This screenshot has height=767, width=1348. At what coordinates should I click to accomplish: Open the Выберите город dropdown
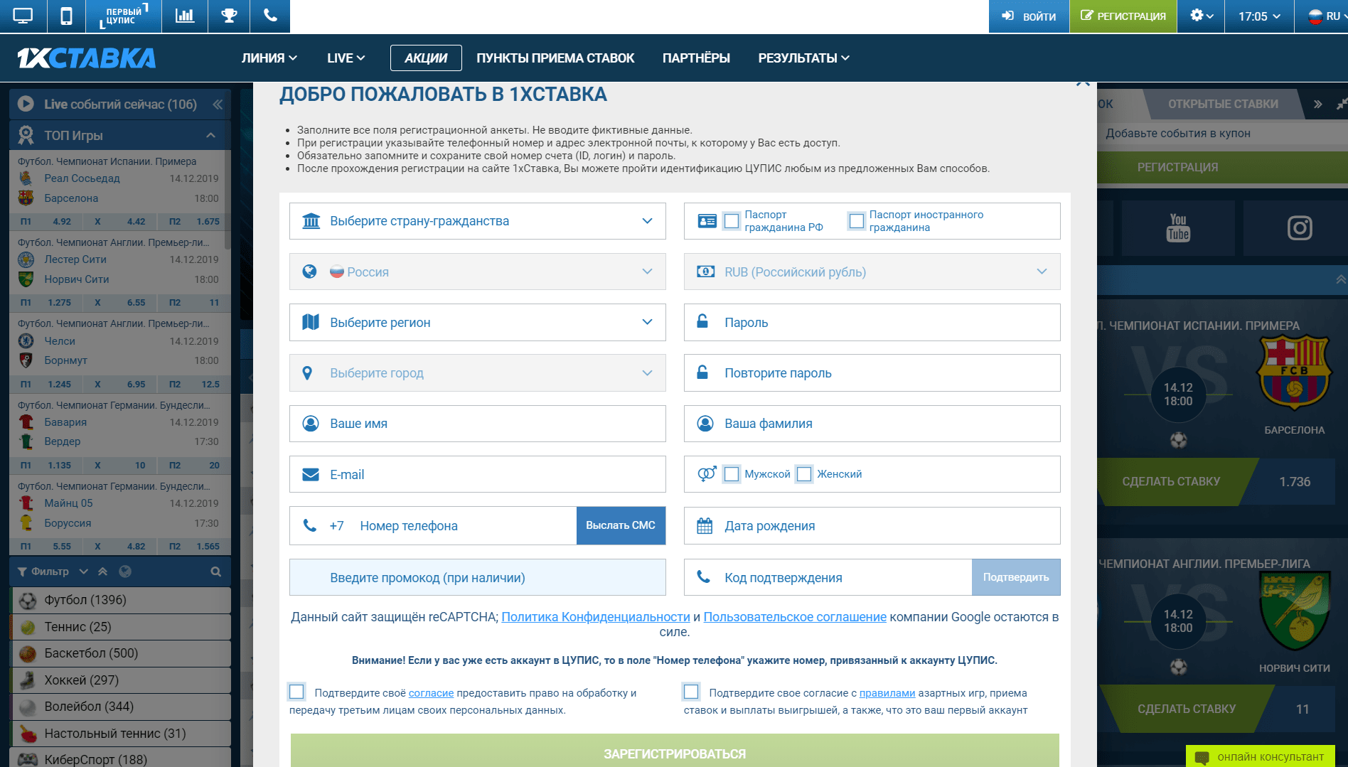(x=478, y=373)
